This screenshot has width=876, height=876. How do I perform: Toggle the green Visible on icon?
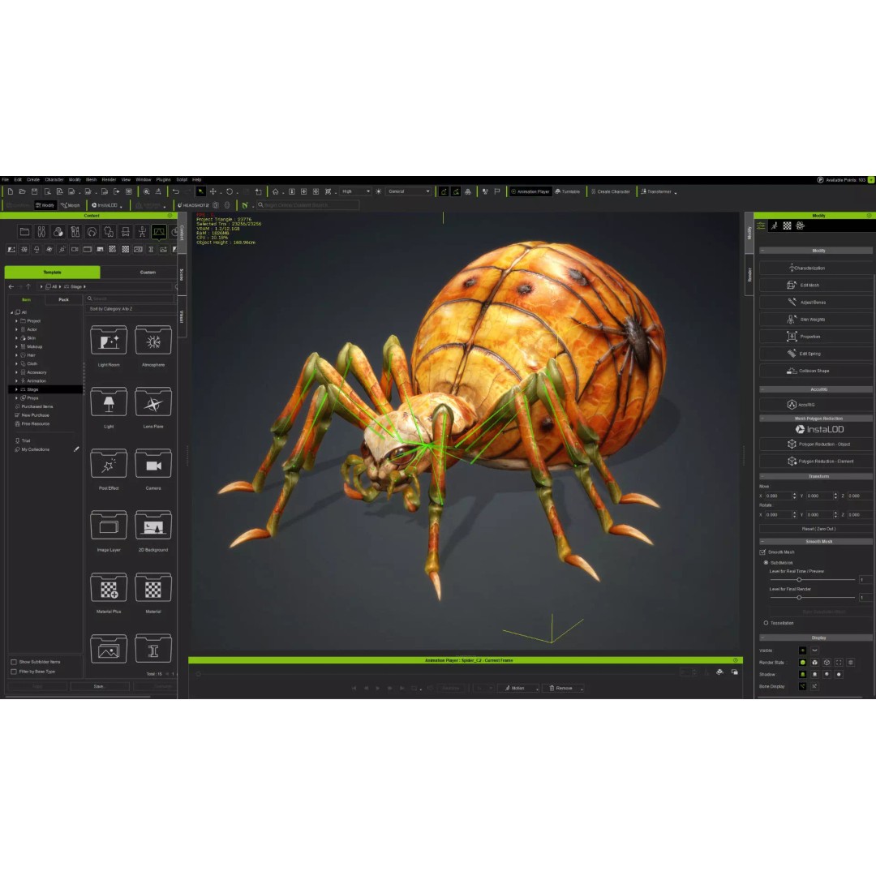click(803, 651)
